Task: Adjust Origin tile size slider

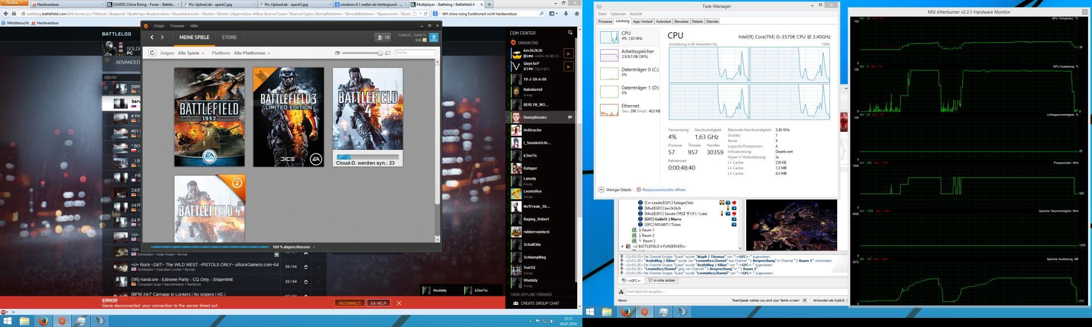Action: pyautogui.click(x=380, y=53)
